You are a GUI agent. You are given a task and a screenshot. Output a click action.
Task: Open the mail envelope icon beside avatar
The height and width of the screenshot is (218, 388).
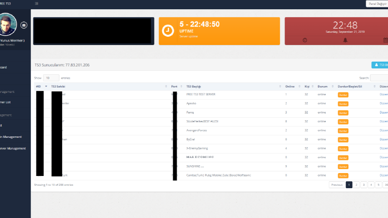point(24,25)
